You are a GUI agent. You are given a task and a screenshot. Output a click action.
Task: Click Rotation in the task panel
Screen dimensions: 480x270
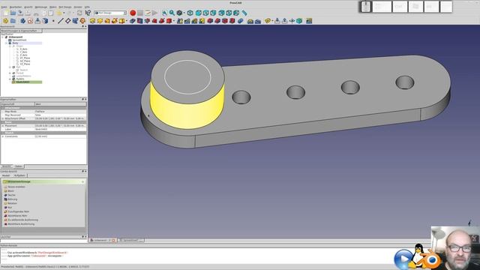[x=12, y=203]
